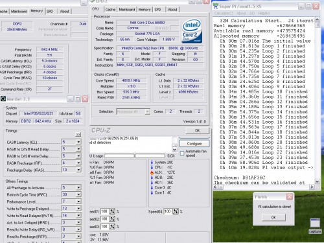Open the Read to Precharge (tRTP) dropdown

click(78, 237)
